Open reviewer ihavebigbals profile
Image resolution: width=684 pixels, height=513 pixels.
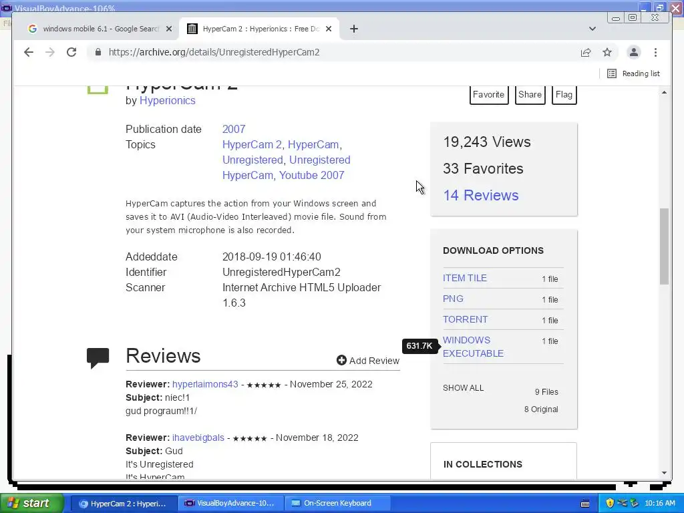[198, 438]
